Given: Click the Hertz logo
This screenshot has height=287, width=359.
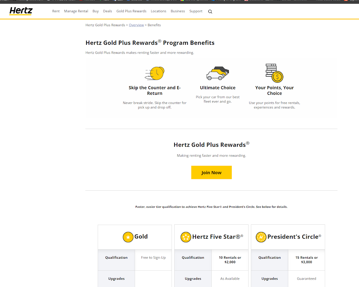Looking at the screenshot, I should tap(21, 11).
